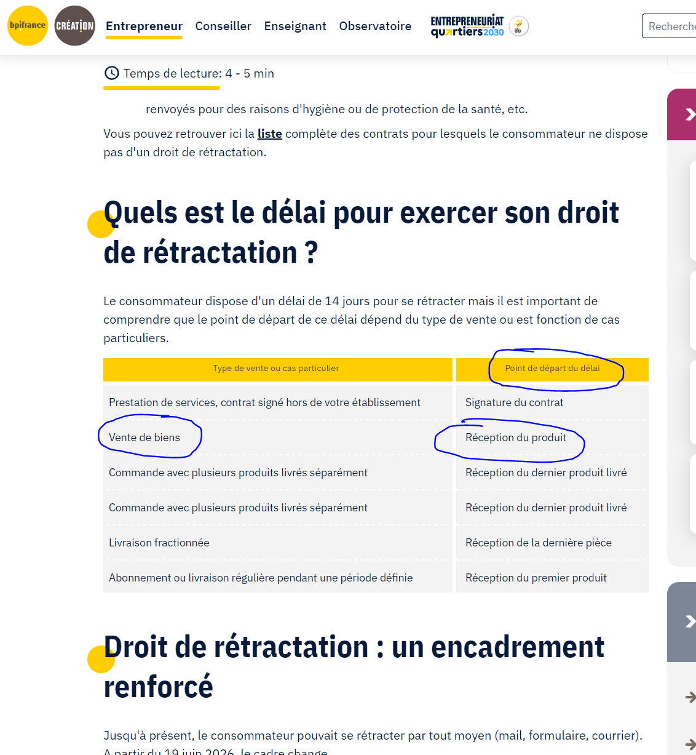696x755 pixels.
Task: Open the Enseignant section
Action: (x=295, y=26)
